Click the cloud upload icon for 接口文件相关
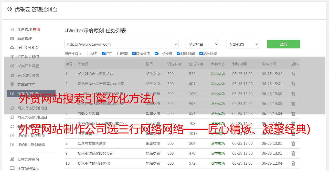Viewport: 329px width, 171px height. [12, 48]
